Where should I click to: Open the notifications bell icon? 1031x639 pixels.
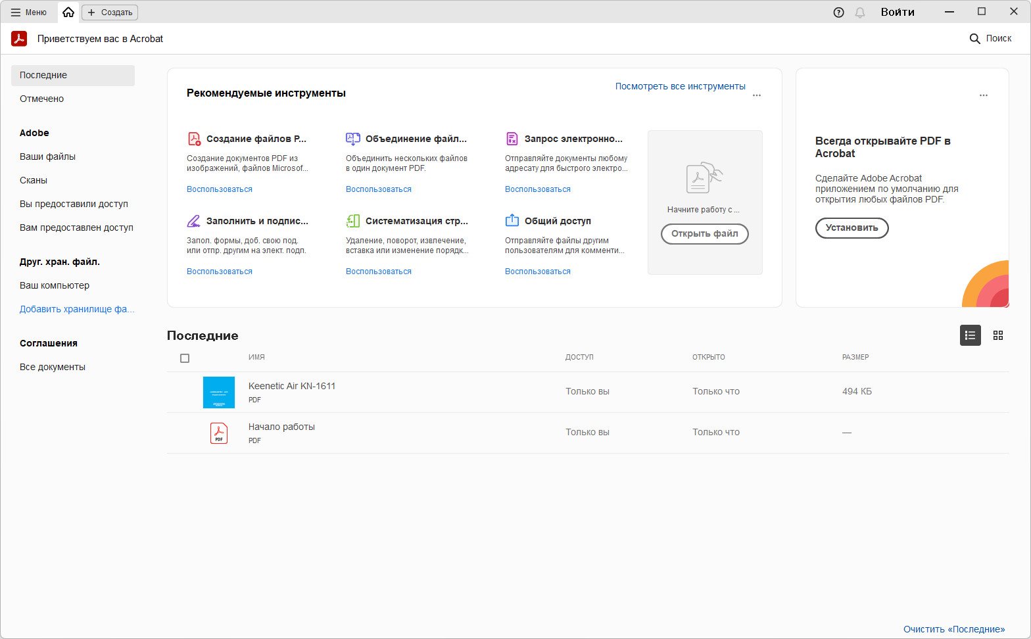[x=859, y=12]
